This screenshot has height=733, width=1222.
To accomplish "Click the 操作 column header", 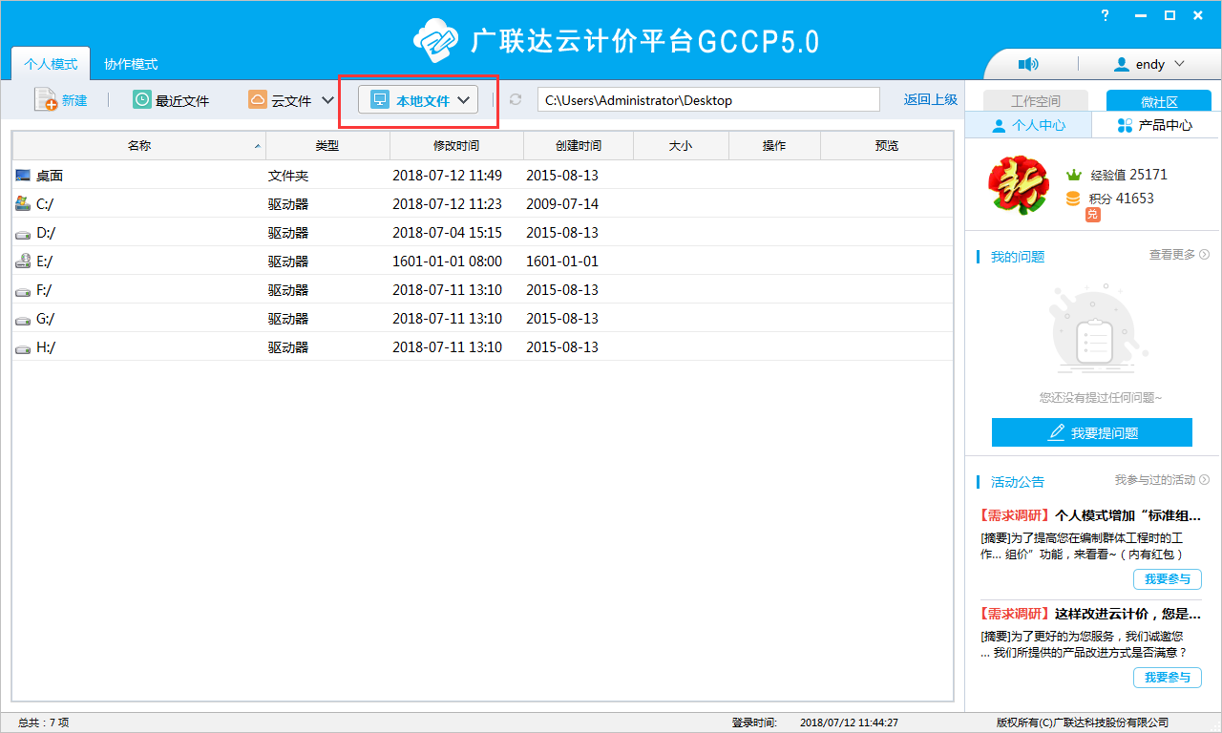I will tap(774, 146).
